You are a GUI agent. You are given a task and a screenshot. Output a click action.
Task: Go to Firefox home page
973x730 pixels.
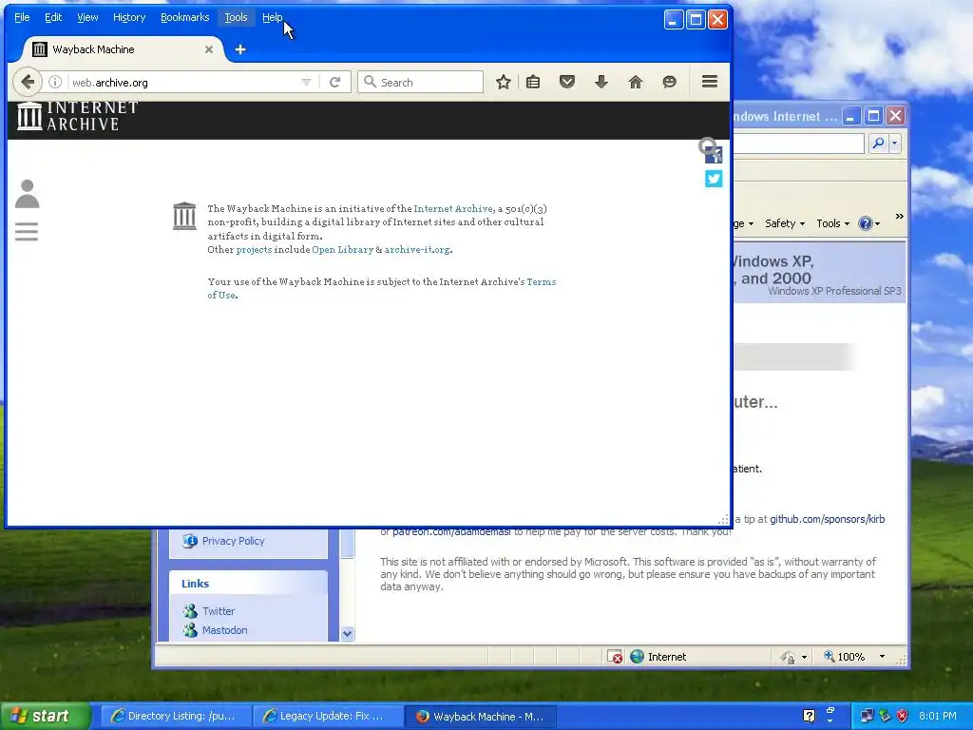point(636,82)
